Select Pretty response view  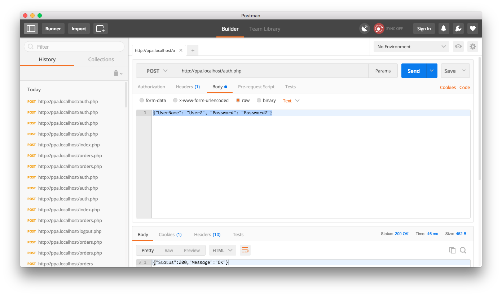148,250
